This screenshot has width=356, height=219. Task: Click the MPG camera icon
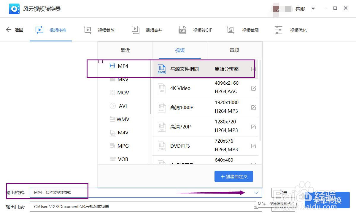pos(112,146)
